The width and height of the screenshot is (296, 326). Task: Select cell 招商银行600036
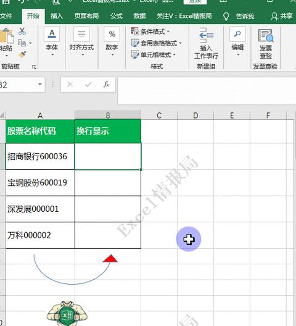point(40,156)
